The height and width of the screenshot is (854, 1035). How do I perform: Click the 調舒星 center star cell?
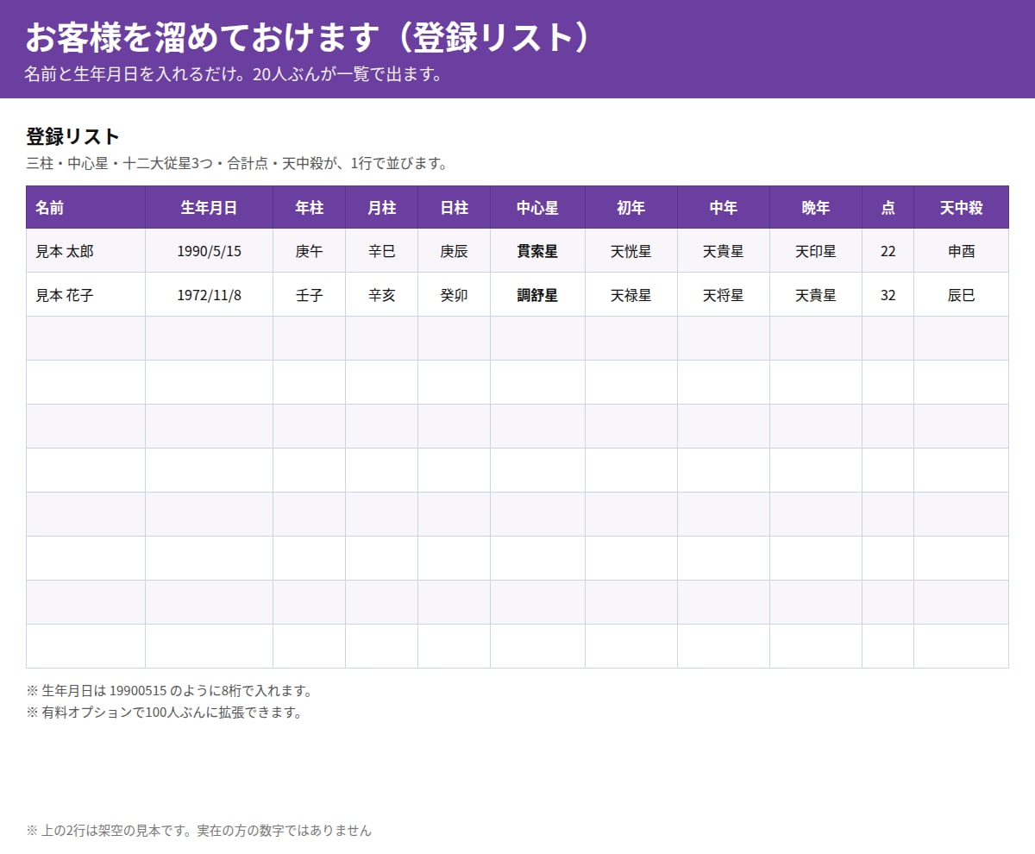(x=537, y=295)
